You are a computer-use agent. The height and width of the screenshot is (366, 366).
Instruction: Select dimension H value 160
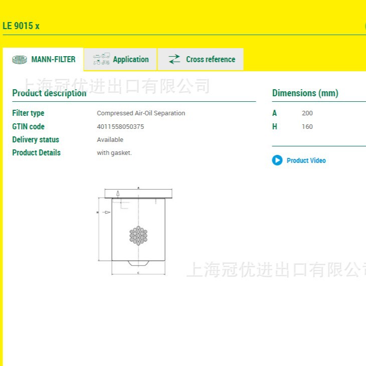[x=307, y=127]
